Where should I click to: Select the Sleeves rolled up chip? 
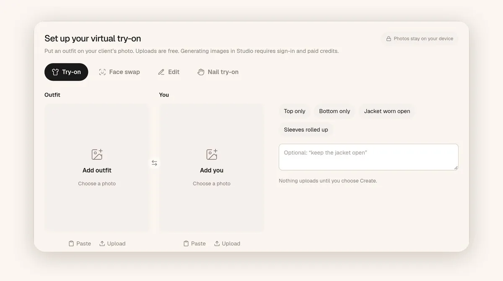click(x=306, y=130)
